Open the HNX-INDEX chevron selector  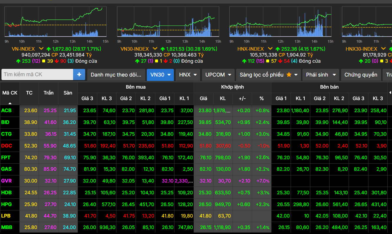(270, 49)
